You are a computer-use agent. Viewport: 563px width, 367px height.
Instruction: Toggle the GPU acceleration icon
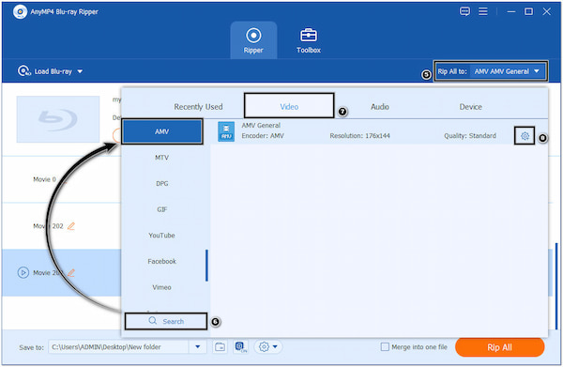pyautogui.click(x=240, y=347)
